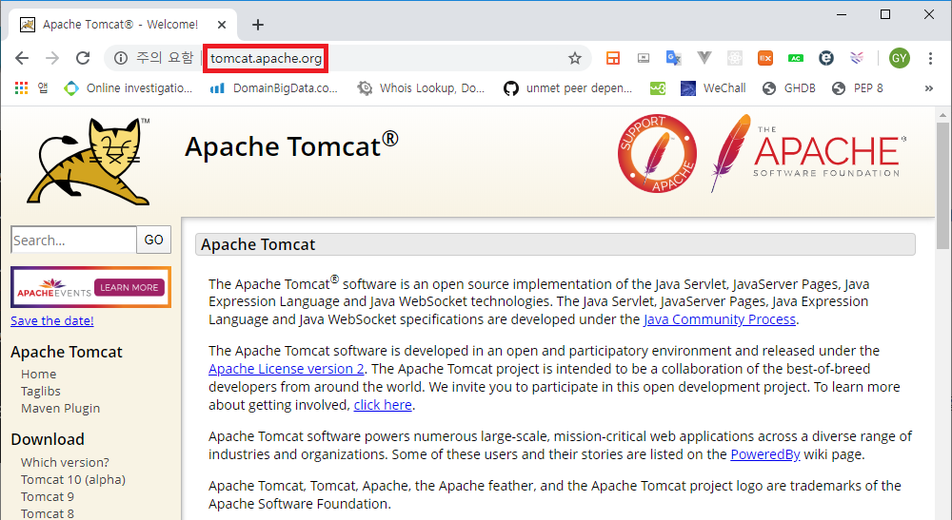The width and height of the screenshot is (952, 520).
Task: Open Tomcat 9 download page
Action: click(x=48, y=496)
